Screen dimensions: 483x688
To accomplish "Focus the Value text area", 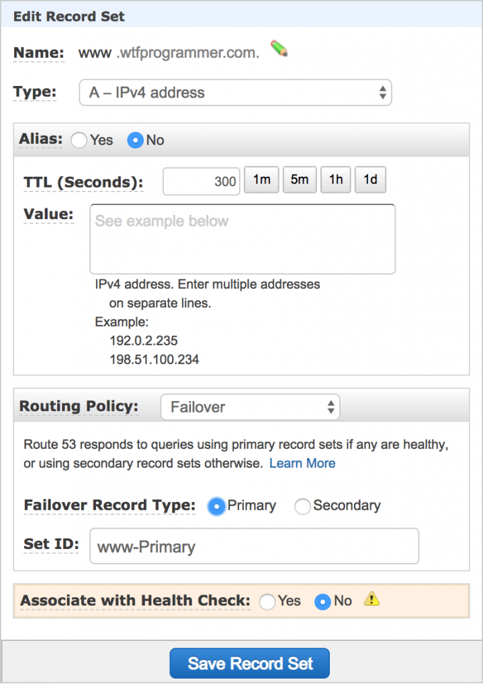I will tap(243, 239).
